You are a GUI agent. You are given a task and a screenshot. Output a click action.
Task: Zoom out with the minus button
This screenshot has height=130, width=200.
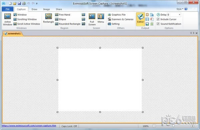[154, 126]
